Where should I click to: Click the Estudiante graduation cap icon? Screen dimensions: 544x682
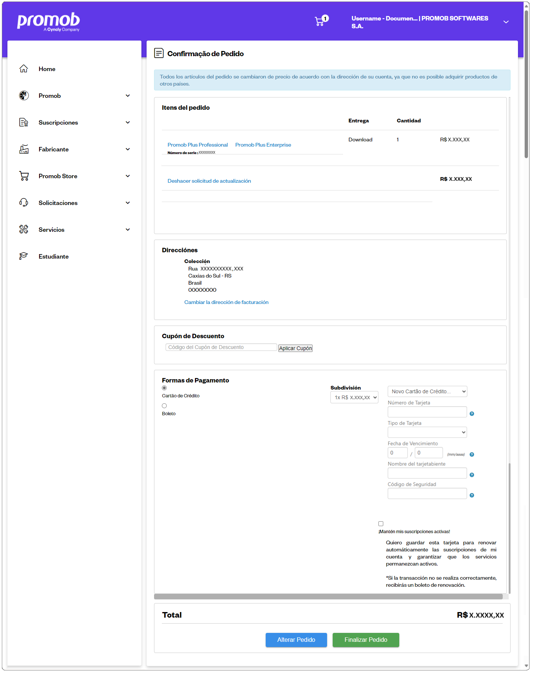click(24, 256)
